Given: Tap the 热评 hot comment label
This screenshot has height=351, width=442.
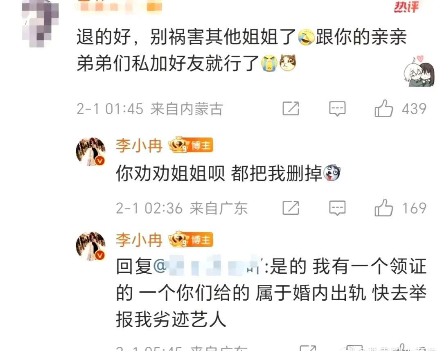Looking at the screenshot, I should (x=406, y=7).
